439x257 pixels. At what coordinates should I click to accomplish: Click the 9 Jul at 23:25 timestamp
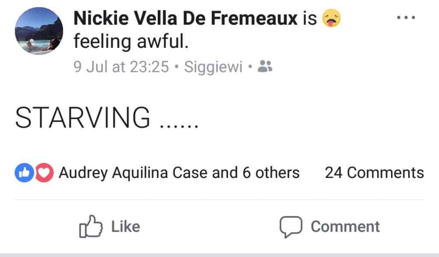[121, 67]
